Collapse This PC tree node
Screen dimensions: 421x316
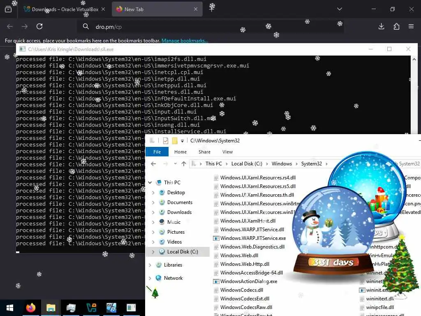[150, 182]
